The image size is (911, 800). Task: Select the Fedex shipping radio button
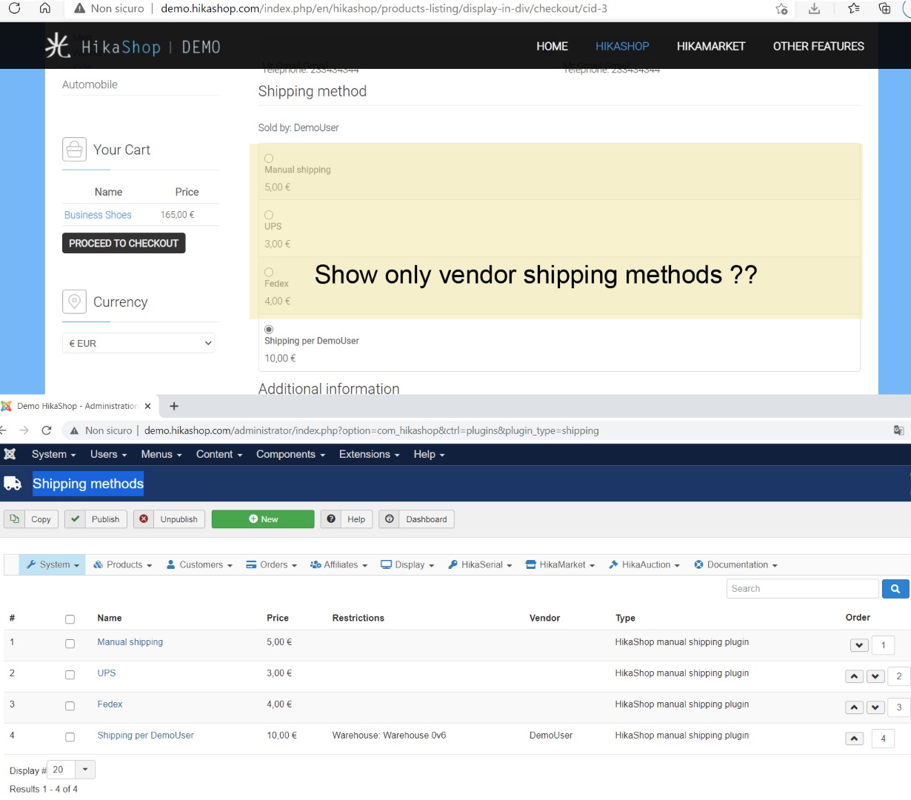(269, 273)
